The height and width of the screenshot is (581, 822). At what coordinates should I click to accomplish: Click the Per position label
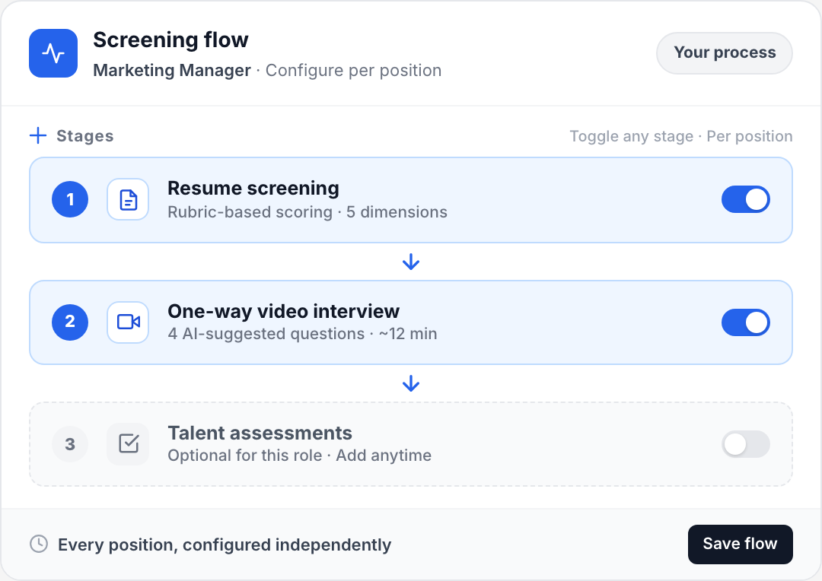pos(750,136)
